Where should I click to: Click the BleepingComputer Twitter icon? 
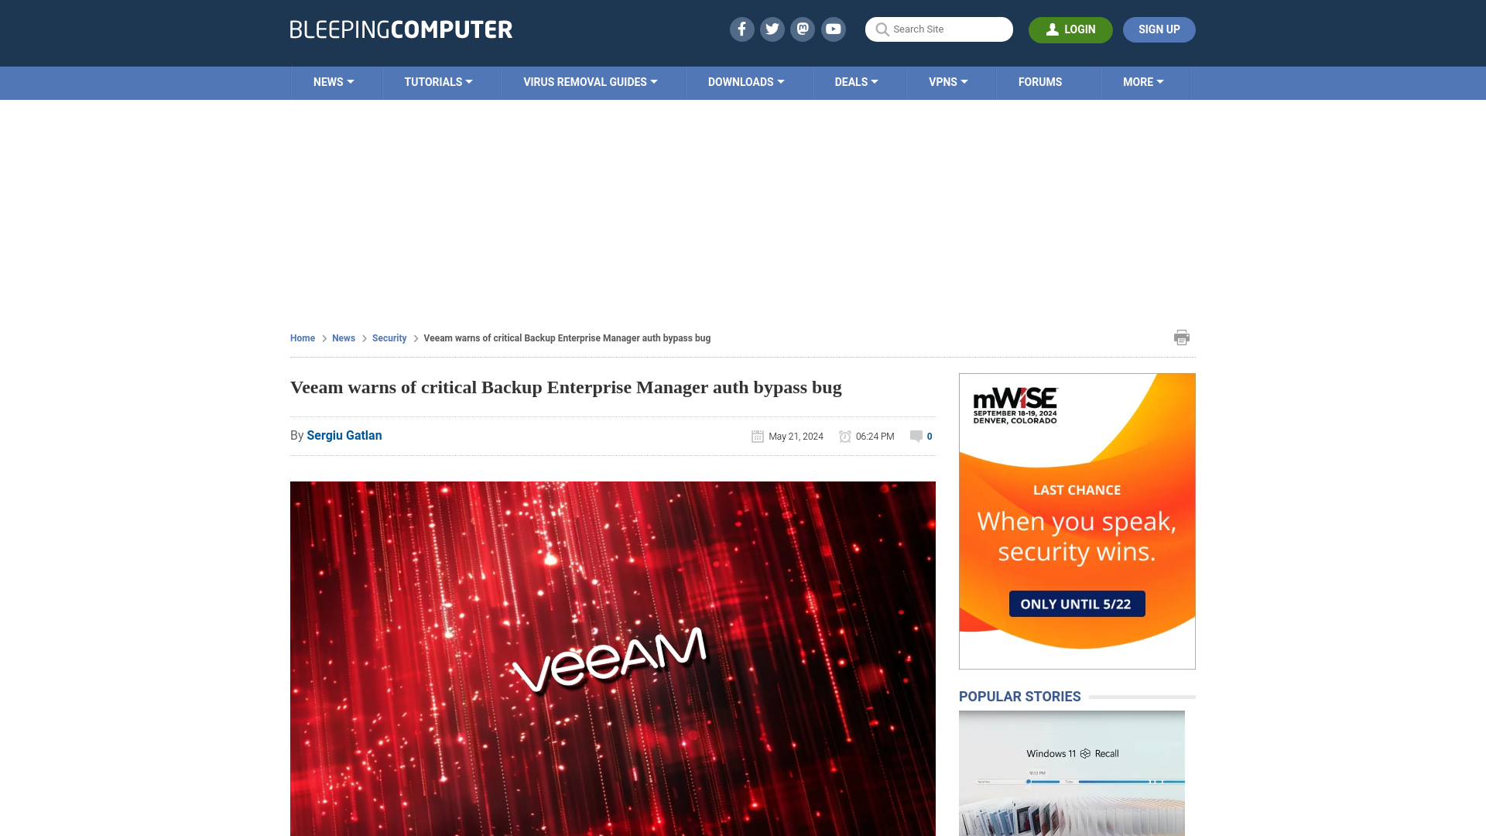click(x=772, y=29)
